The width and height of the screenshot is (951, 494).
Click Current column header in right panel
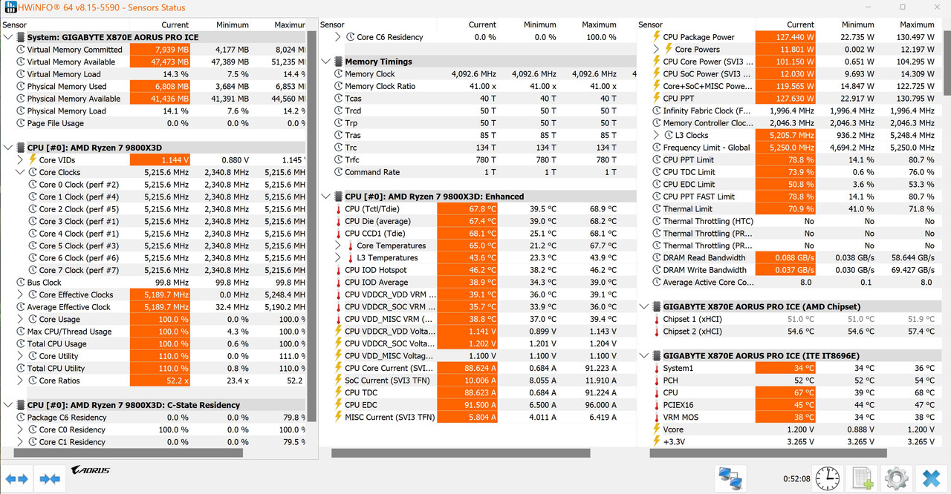coord(801,24)
